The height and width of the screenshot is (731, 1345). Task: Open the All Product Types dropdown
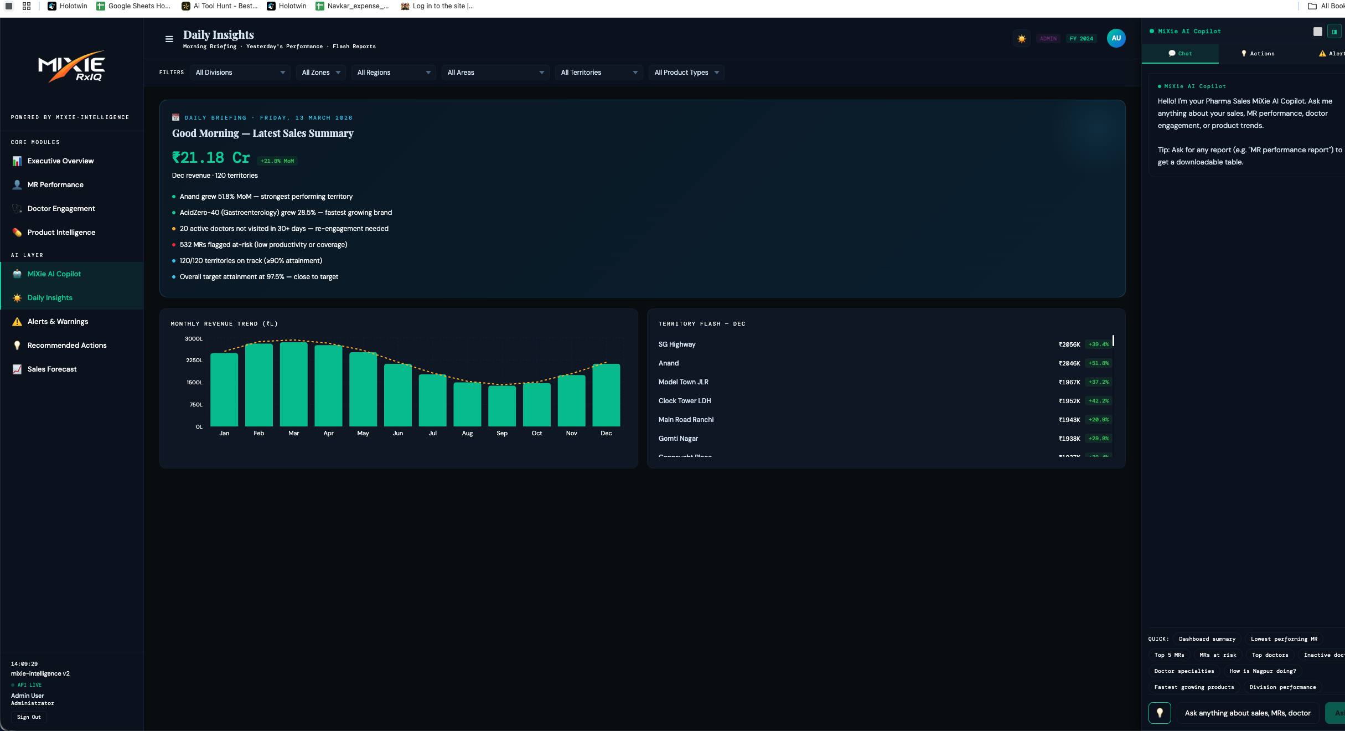click(x=686, y=72)
